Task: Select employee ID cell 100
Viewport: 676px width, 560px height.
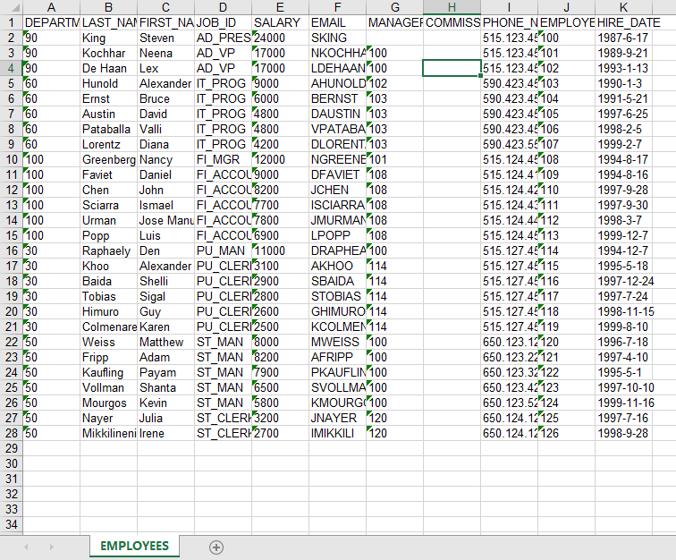Action: pyautogui.click(x=566, y=38)
